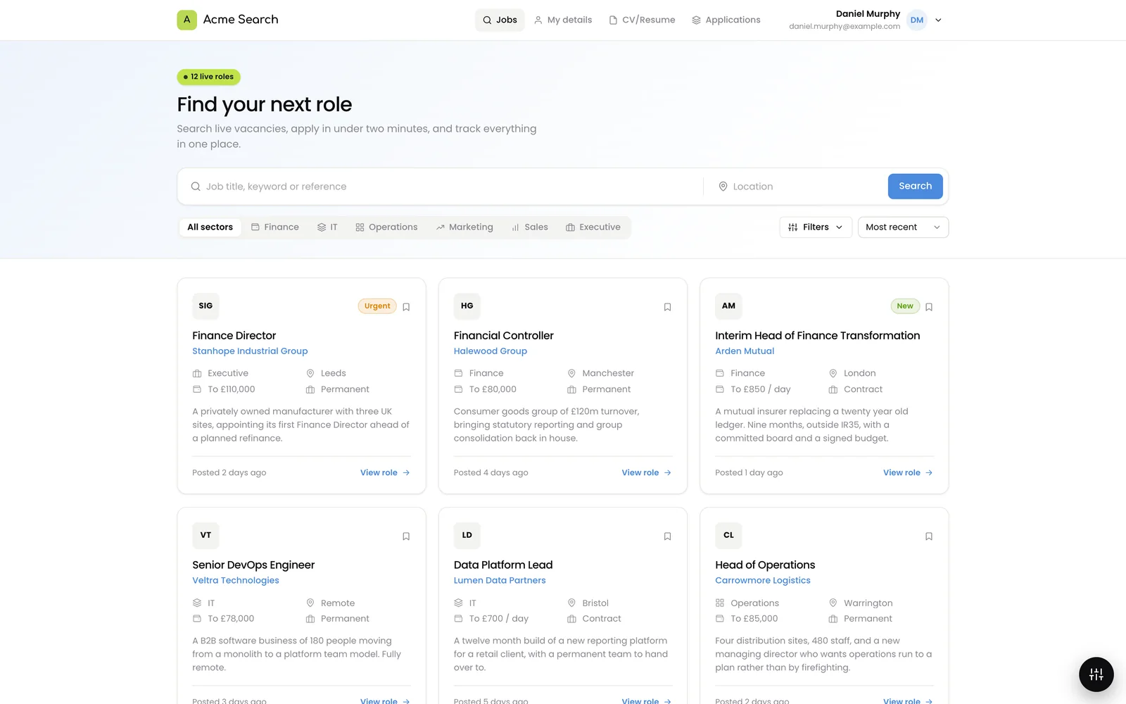The height and width of the screenshot is (704, 1126).
Task: Click the Manchester location pin icon
Action: pos(571,374)
